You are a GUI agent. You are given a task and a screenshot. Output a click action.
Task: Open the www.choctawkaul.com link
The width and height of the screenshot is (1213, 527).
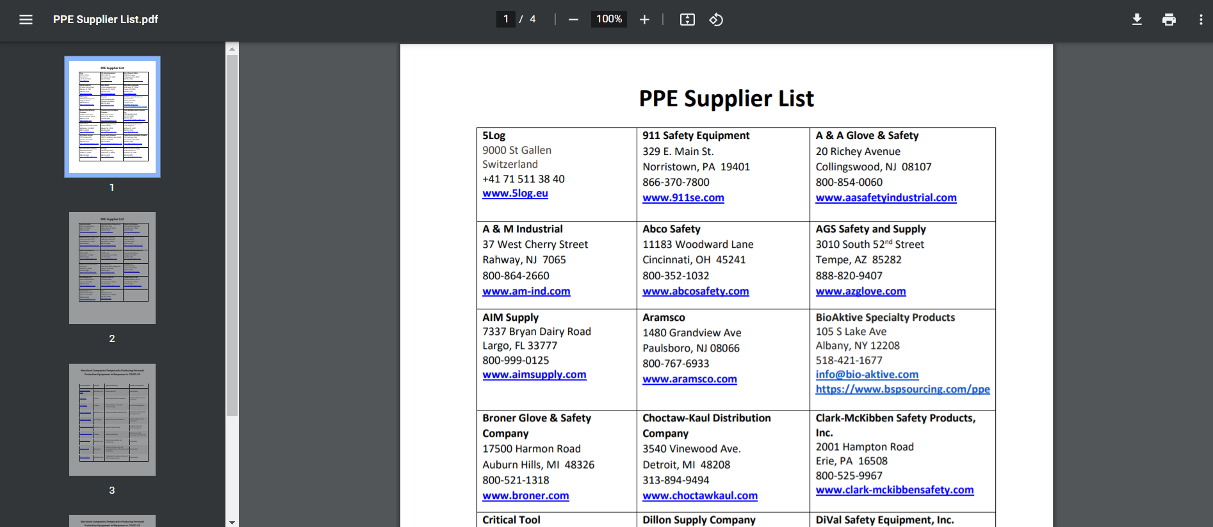(700, 496)
